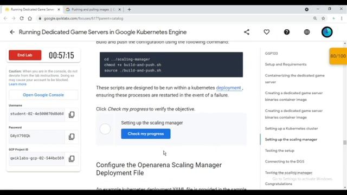Open Chrome three-dot menu
The height and width of the screenshot is (195, 347).
coord(342,18)
